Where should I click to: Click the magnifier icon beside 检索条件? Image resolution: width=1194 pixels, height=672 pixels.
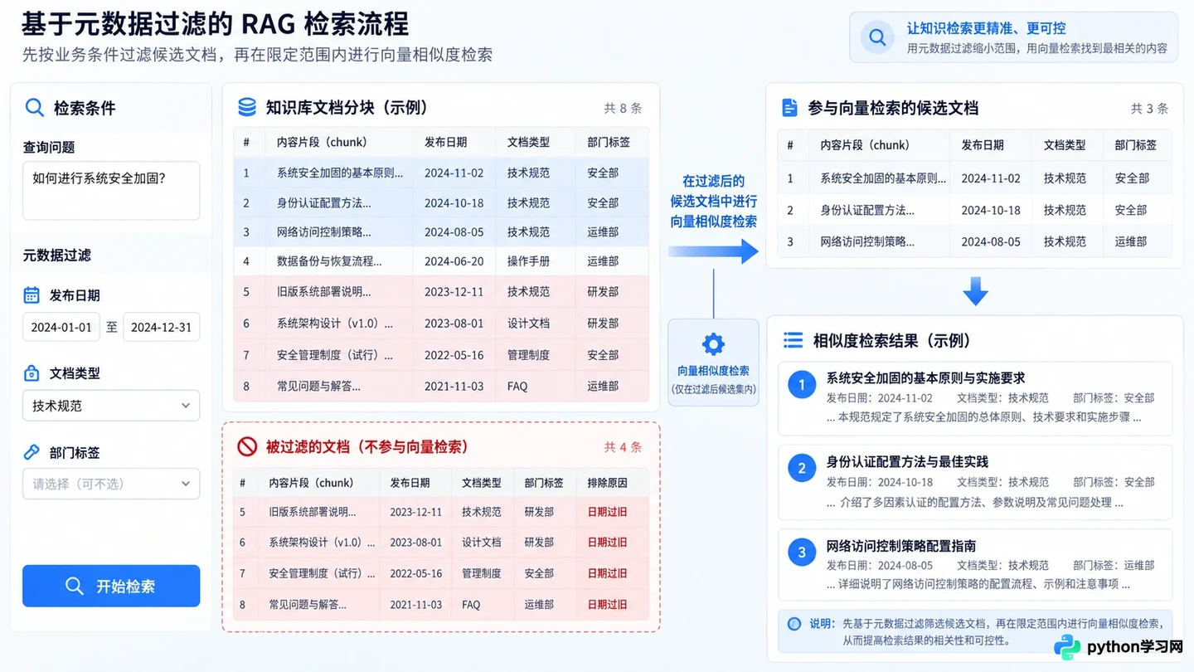pyautogui.click(x=35, y=108)
